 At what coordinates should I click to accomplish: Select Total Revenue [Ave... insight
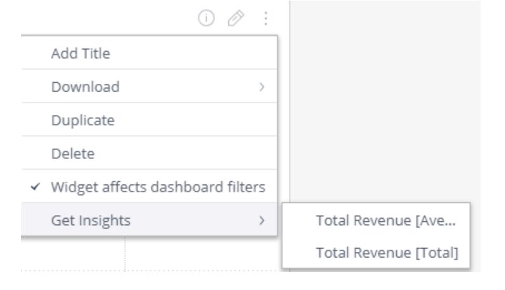point(376,221)
